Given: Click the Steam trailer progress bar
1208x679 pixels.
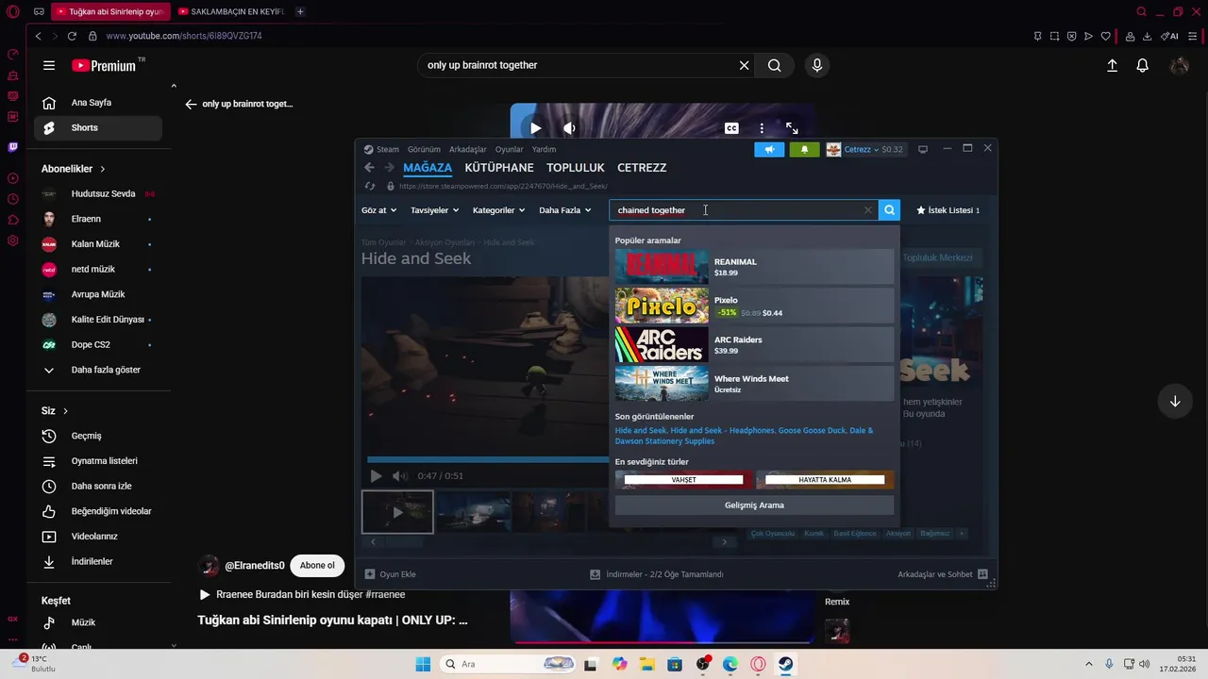Looking at the screenshot, I should [x=488, y=460].
